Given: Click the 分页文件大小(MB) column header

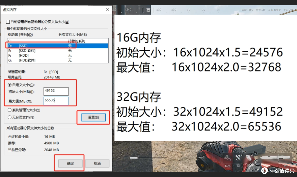Looking at the screenshot, I should (73, 35).
